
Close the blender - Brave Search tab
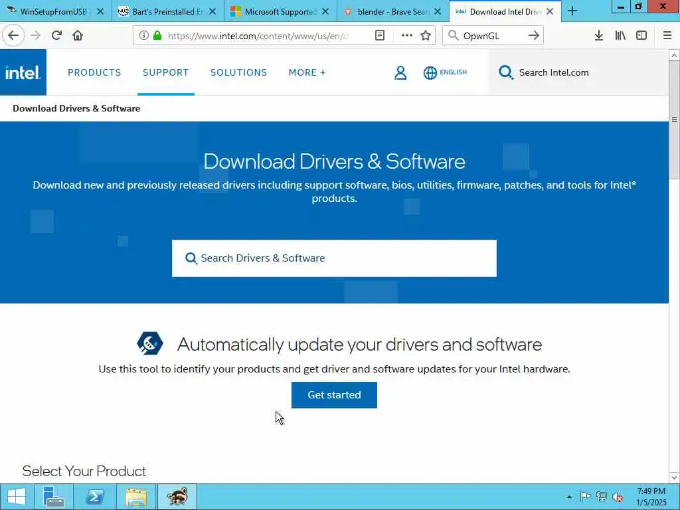438,12
